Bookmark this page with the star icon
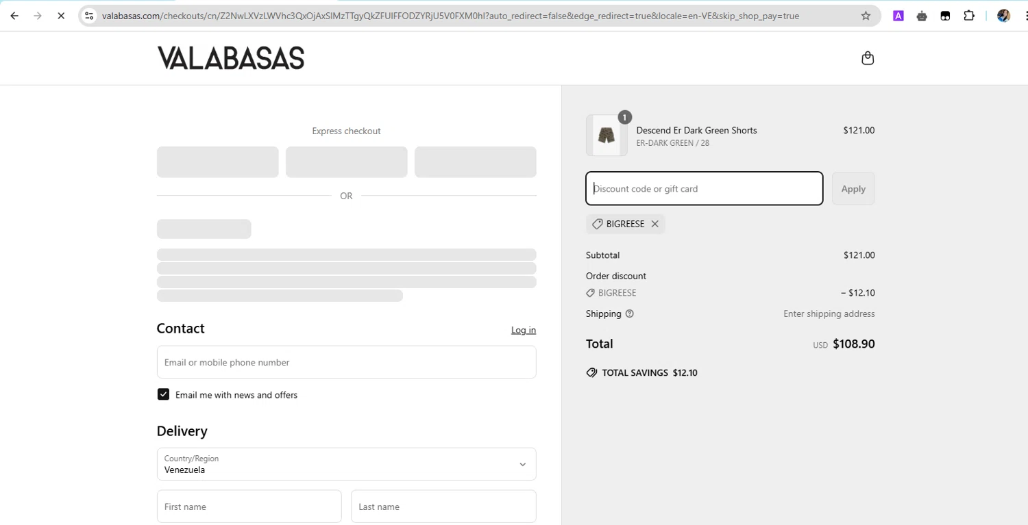The height and width of the screenshot is (525, 1028). [x=866, y=16]
